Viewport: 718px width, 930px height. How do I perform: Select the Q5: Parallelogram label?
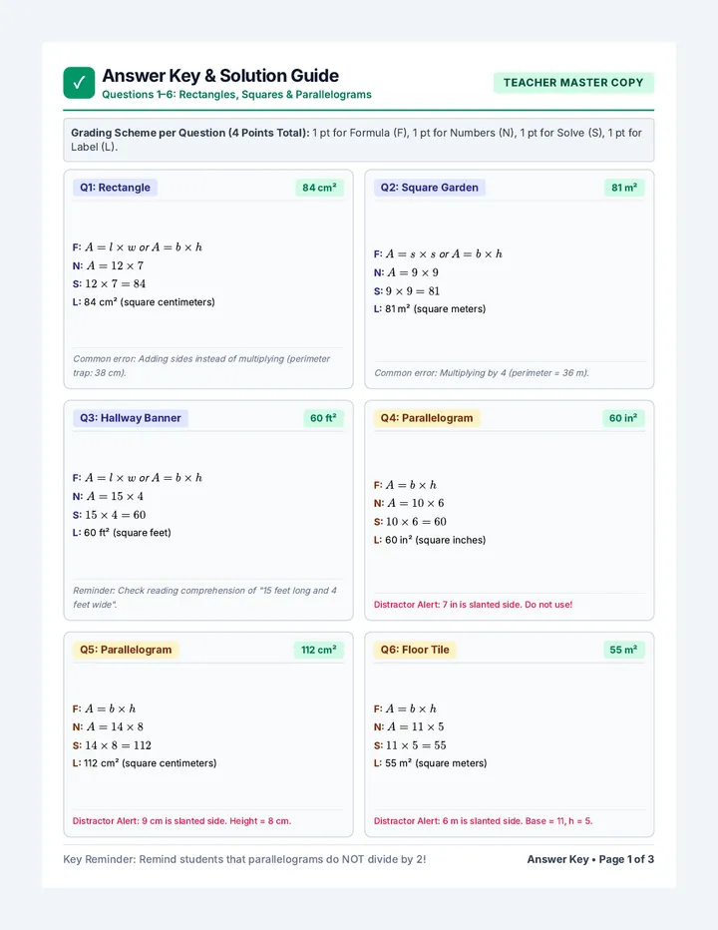coord(126,650)
